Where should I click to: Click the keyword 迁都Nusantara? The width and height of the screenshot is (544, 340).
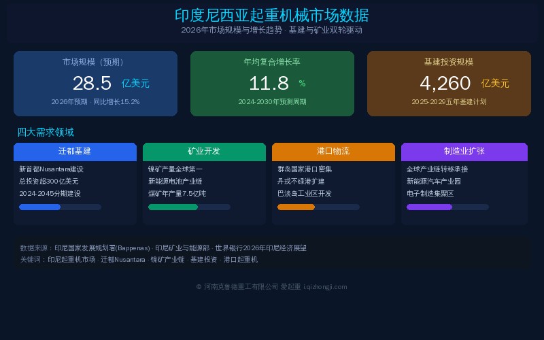[x=123, y=260]
